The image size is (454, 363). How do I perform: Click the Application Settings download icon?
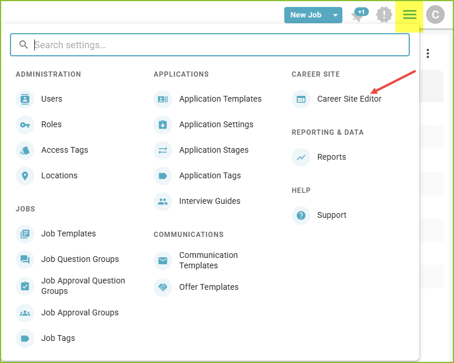(163, 125)
